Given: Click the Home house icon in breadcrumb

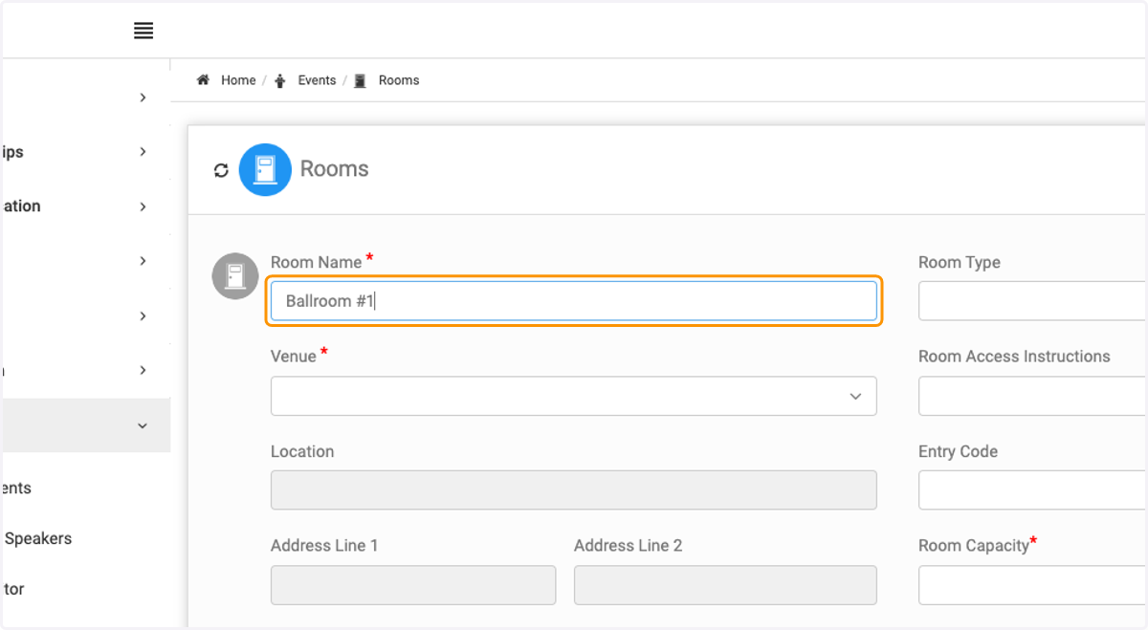Looking at the screenshot, I should pyautogui.click(x=203, y=80).
